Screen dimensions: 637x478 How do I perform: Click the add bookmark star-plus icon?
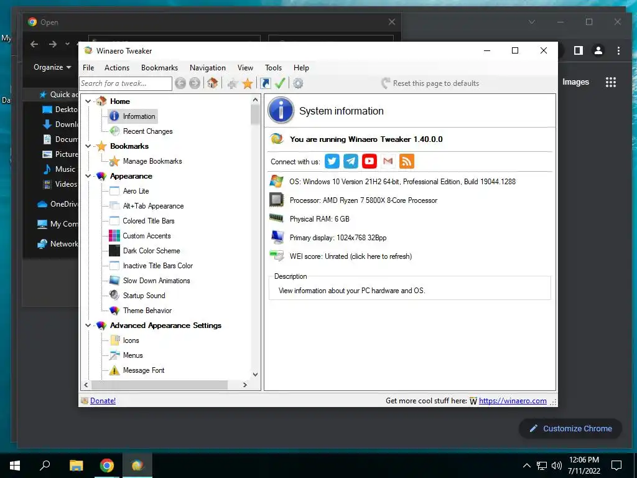click(x=233, y=84)
